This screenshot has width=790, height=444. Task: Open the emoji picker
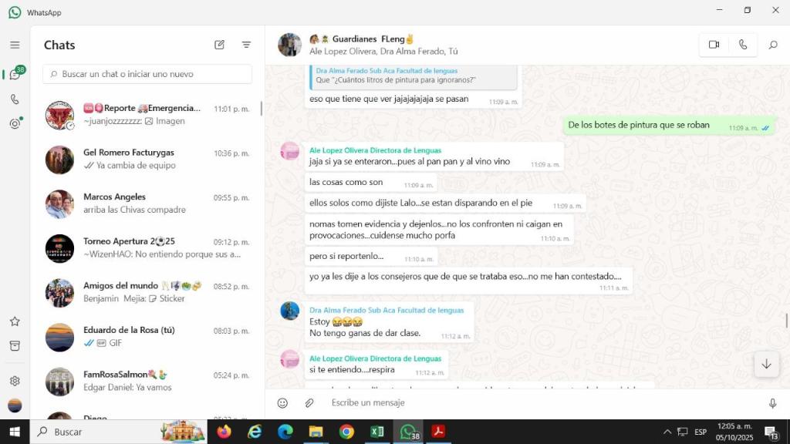[x=282, y=403]
